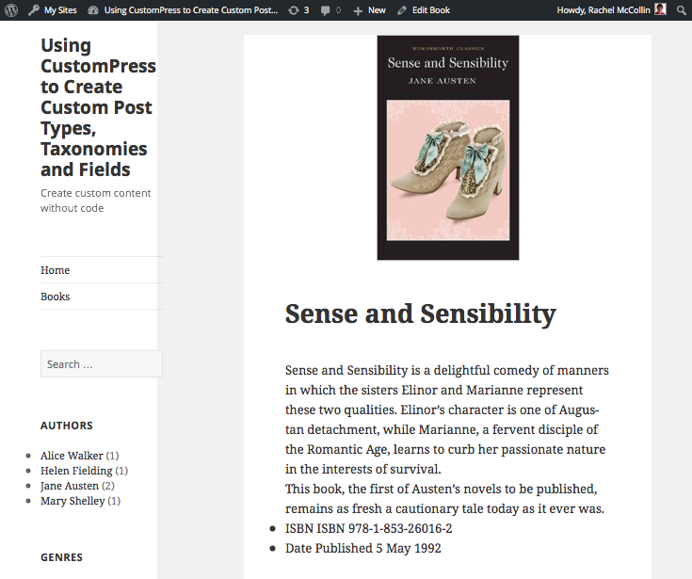Click the updates count 3
The width and height of the screenshot is (692, 579).
click(306, 10)
